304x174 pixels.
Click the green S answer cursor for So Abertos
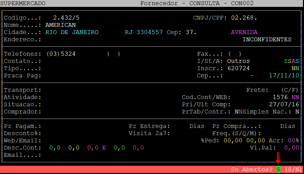tap(279, 170)
